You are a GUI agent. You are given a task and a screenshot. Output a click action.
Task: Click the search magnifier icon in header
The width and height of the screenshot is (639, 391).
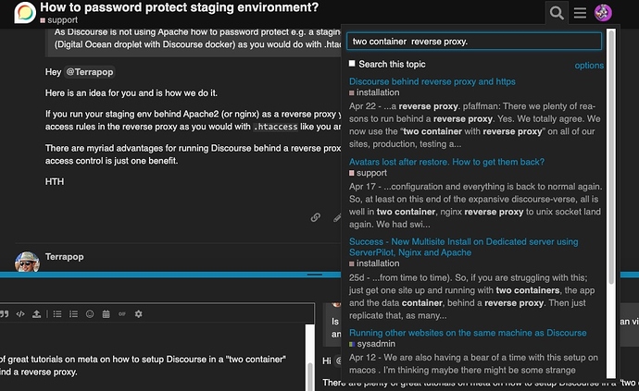[557, 13]
